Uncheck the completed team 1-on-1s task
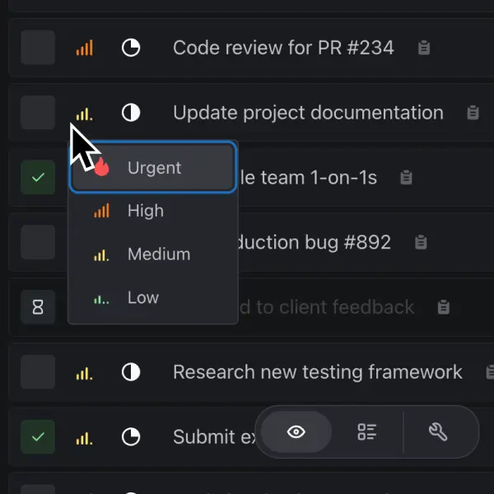 (x=38, y=177)
